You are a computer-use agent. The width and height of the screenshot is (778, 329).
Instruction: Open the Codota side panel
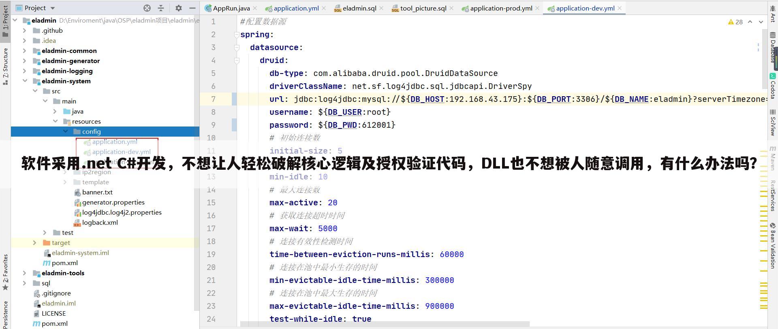pos(773,86)
